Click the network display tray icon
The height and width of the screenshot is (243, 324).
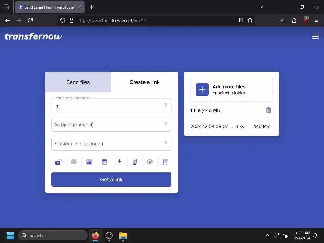277,235
